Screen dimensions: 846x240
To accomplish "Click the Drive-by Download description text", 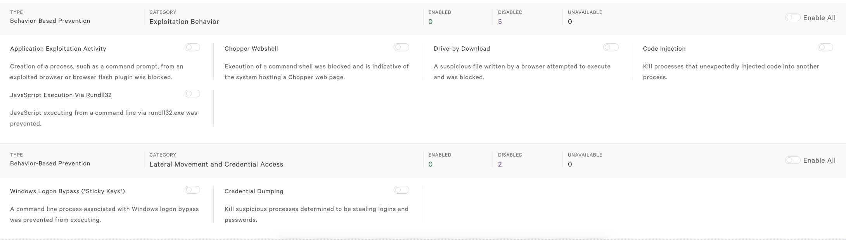I will point(522,72).
